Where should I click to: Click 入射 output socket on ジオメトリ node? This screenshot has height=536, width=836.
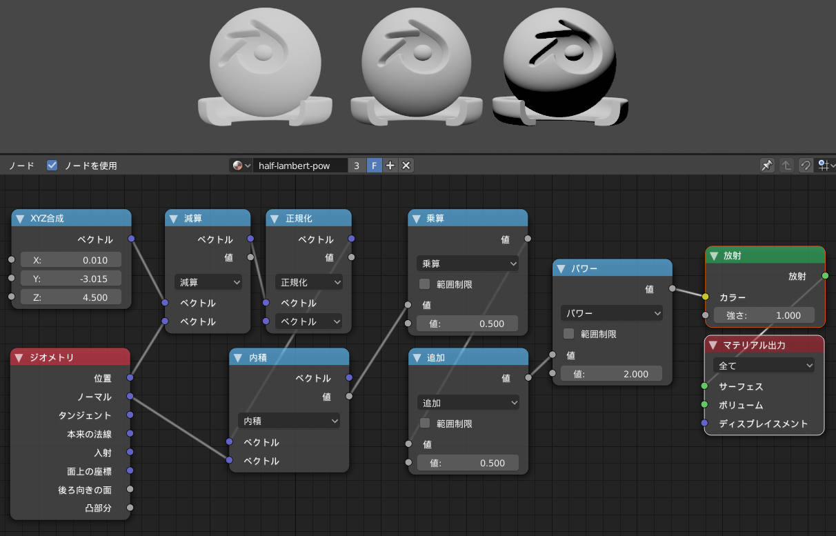(130, 453)
